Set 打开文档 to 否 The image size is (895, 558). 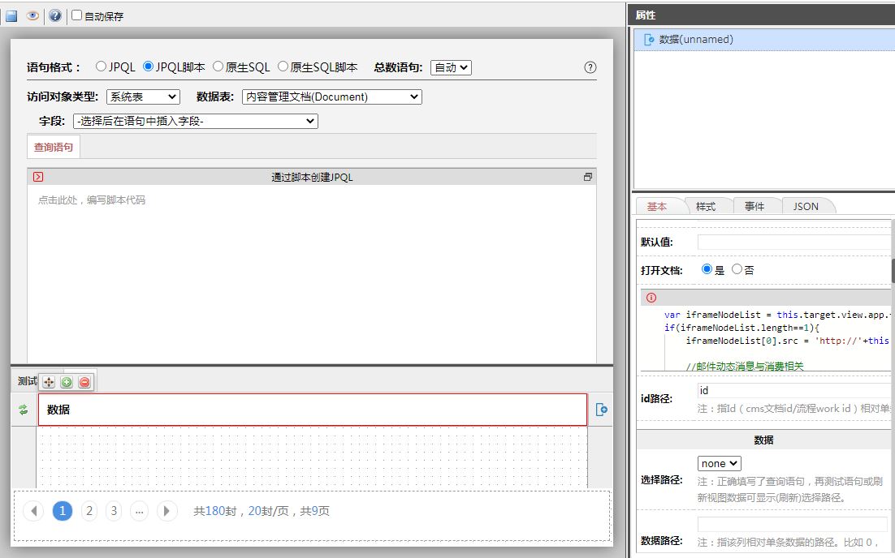click(x=737, y=269)
